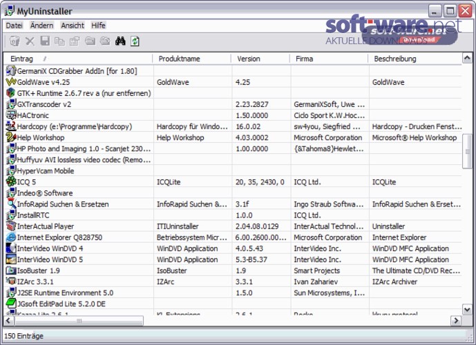Click the binoculars find icon
This screenshot has width=476, height=345.
click(x=120, y=41)
